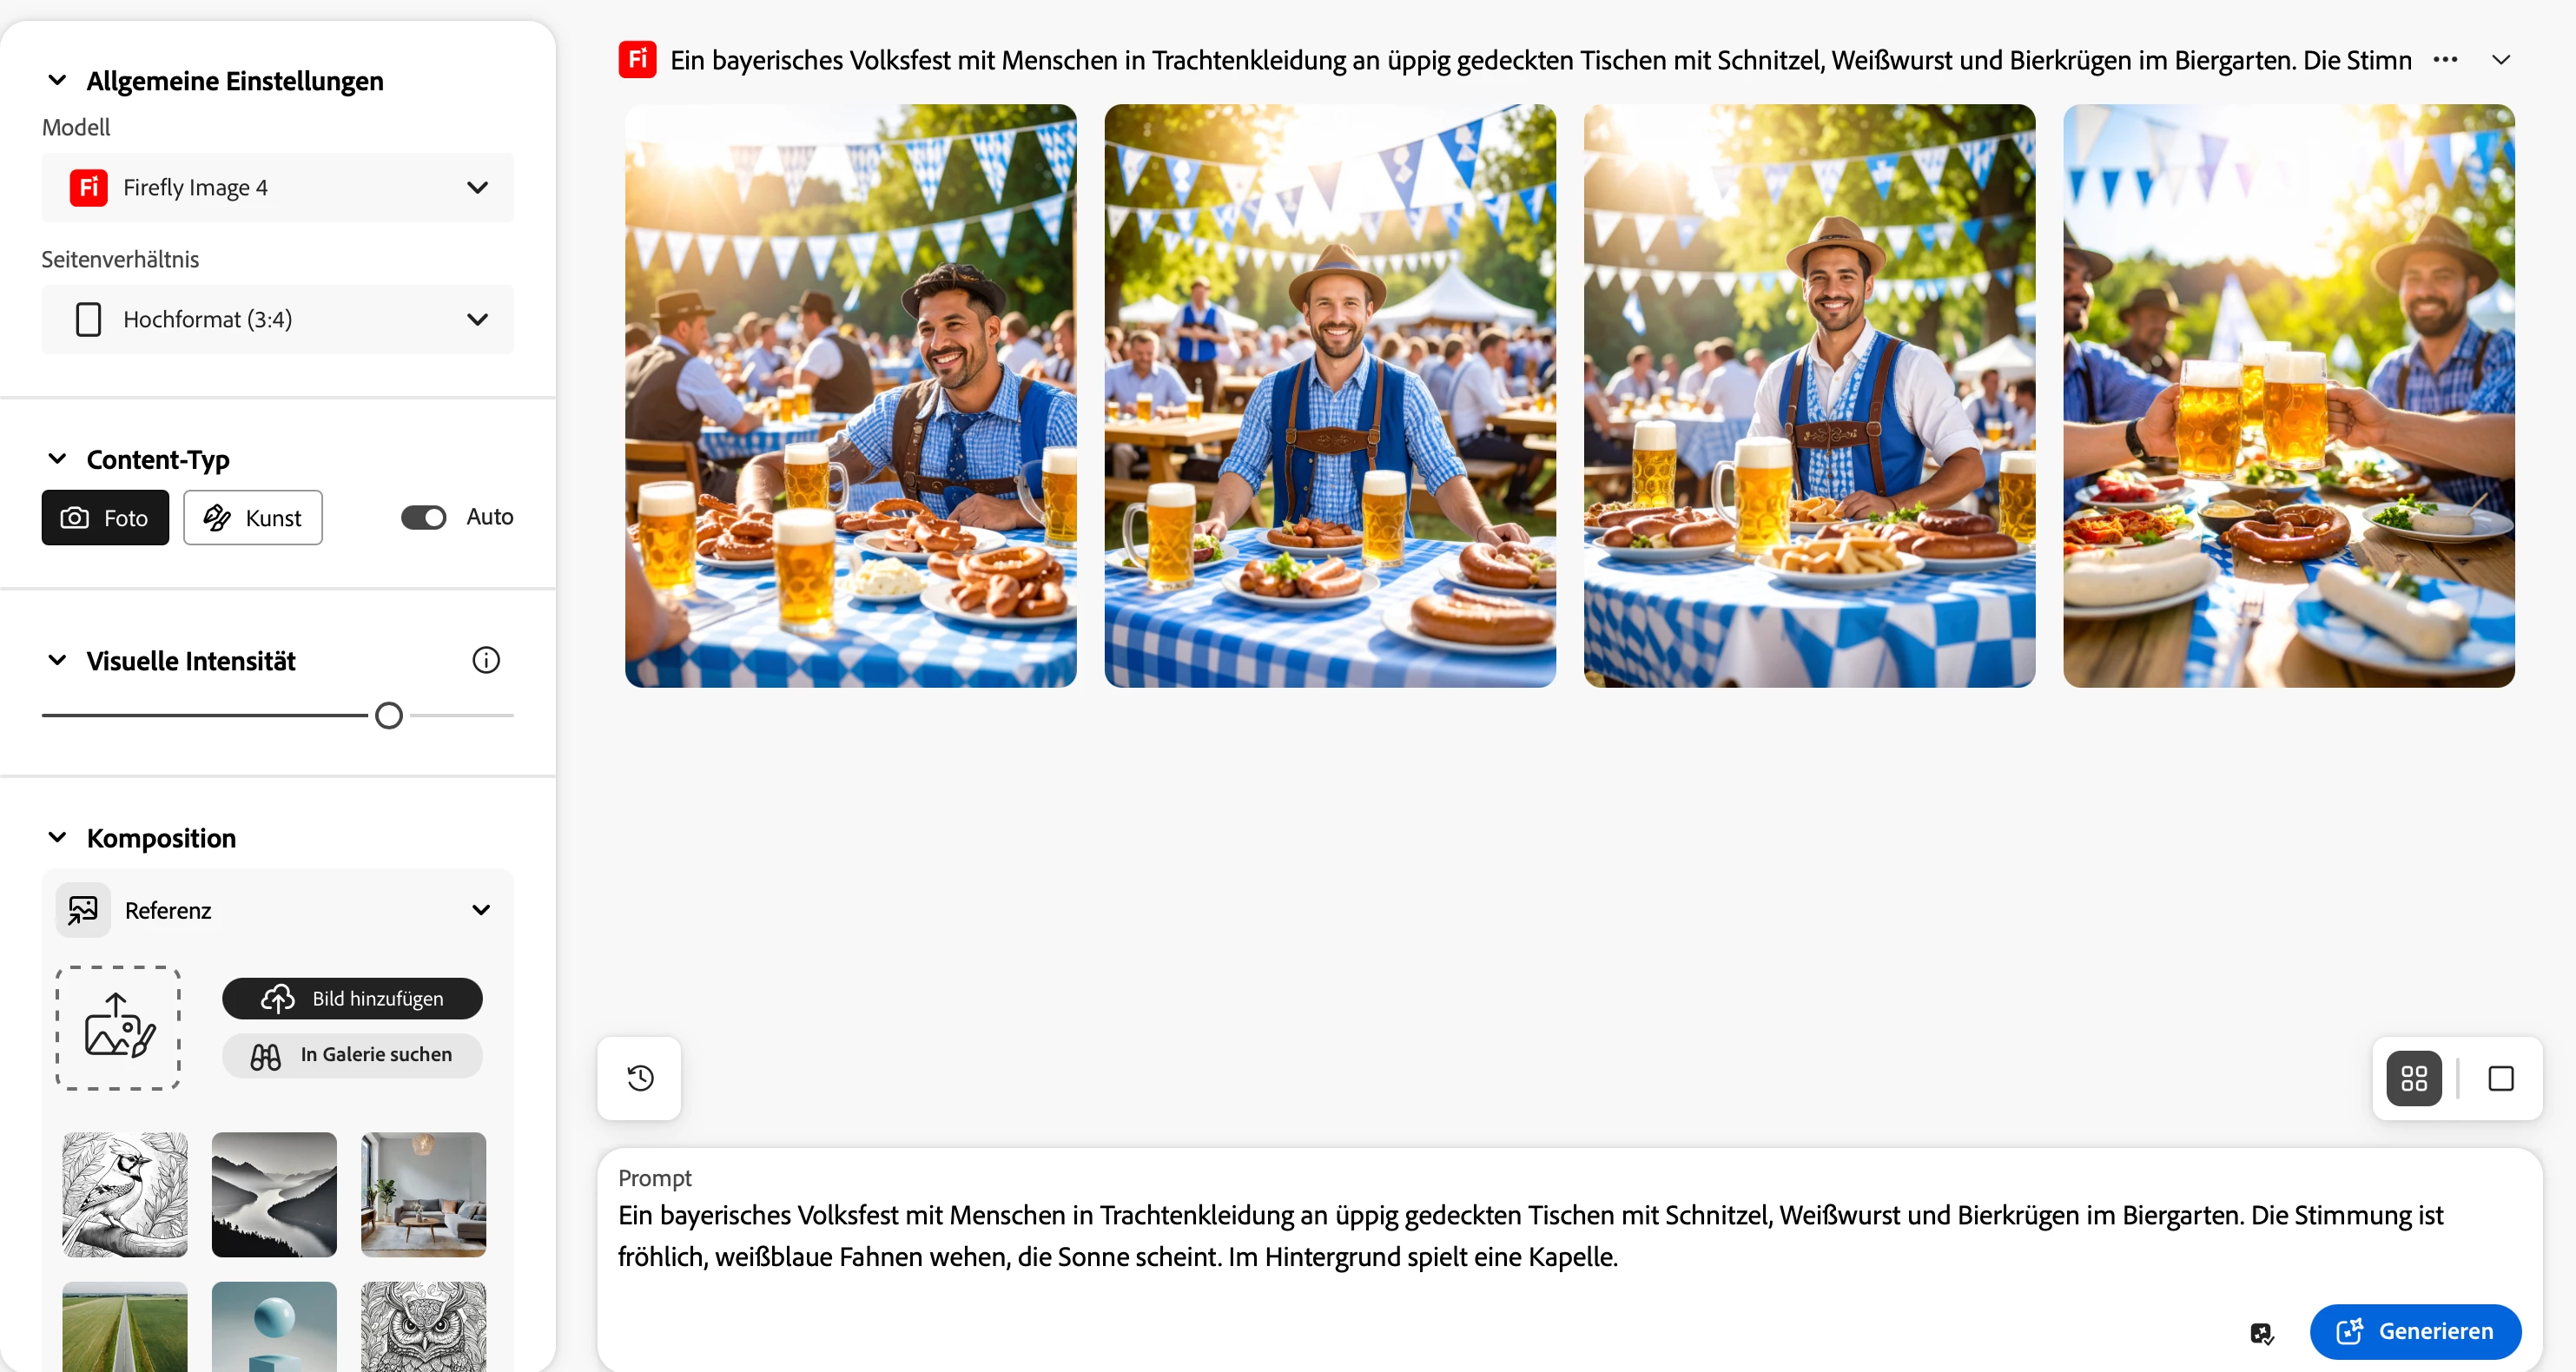Screen dimensions: 2576x1372
Task: Select Kunst content type
Action: point(253,517)
